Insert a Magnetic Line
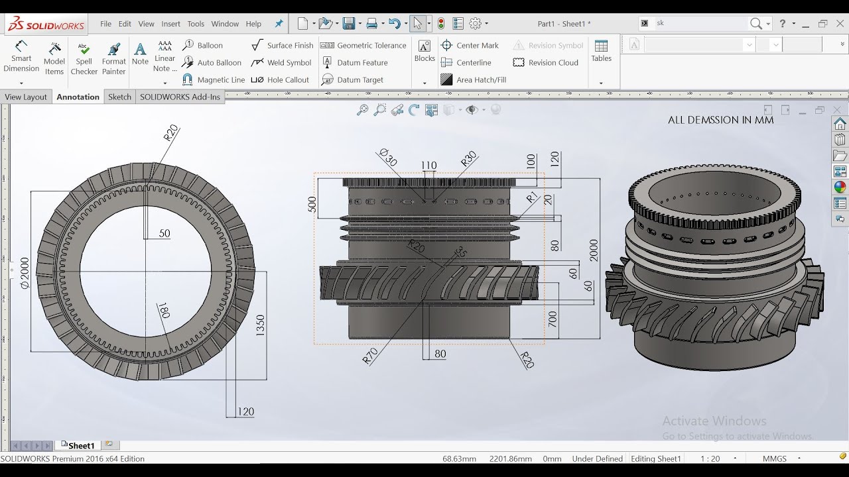Viewport: 849px width, 477px height. (214, 79)
